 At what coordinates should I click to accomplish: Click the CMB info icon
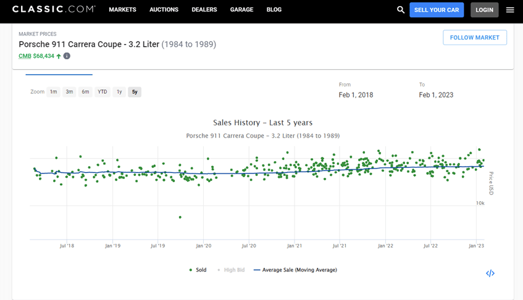[67, 56]
